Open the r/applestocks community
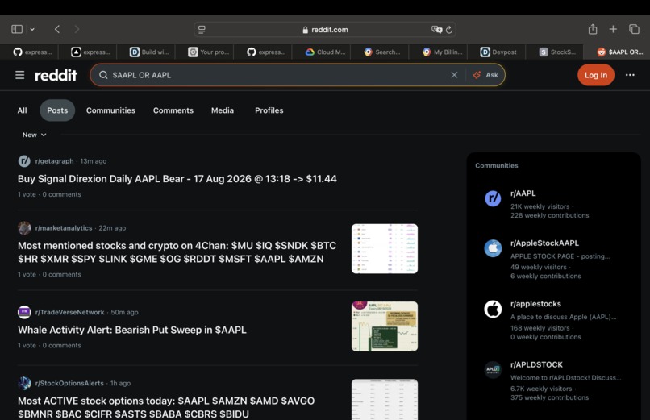 [x=535, y=304]
